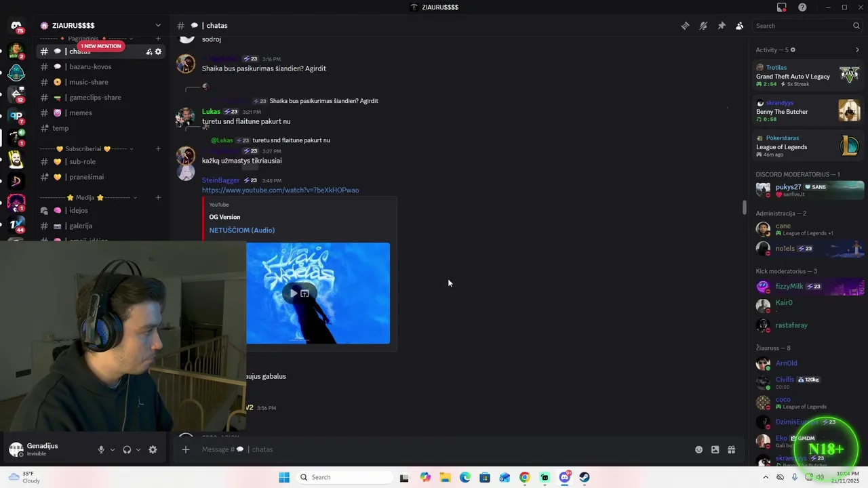
Task: Edit chatas channel settings gear
Action: point(159,52)
